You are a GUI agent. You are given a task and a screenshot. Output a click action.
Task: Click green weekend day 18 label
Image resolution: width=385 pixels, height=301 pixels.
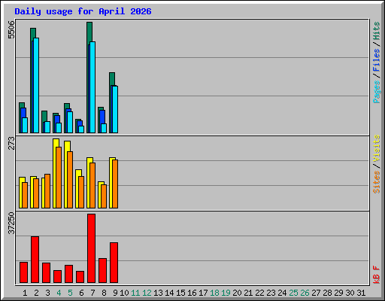pos(214,293)
